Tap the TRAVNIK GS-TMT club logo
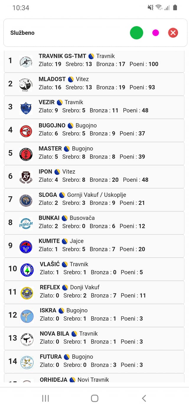Image resolution: width=189 pixels, height=409 pixels. pyautogui.click(x=26, y=61)
